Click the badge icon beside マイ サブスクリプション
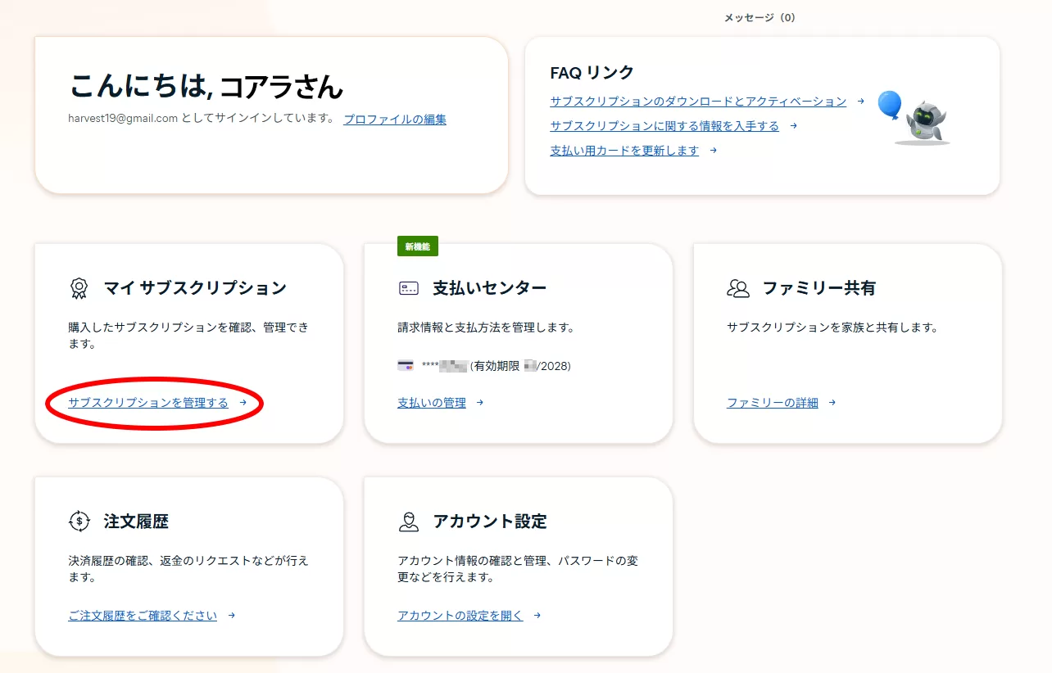1052x673 pixels. pos(79,288)
